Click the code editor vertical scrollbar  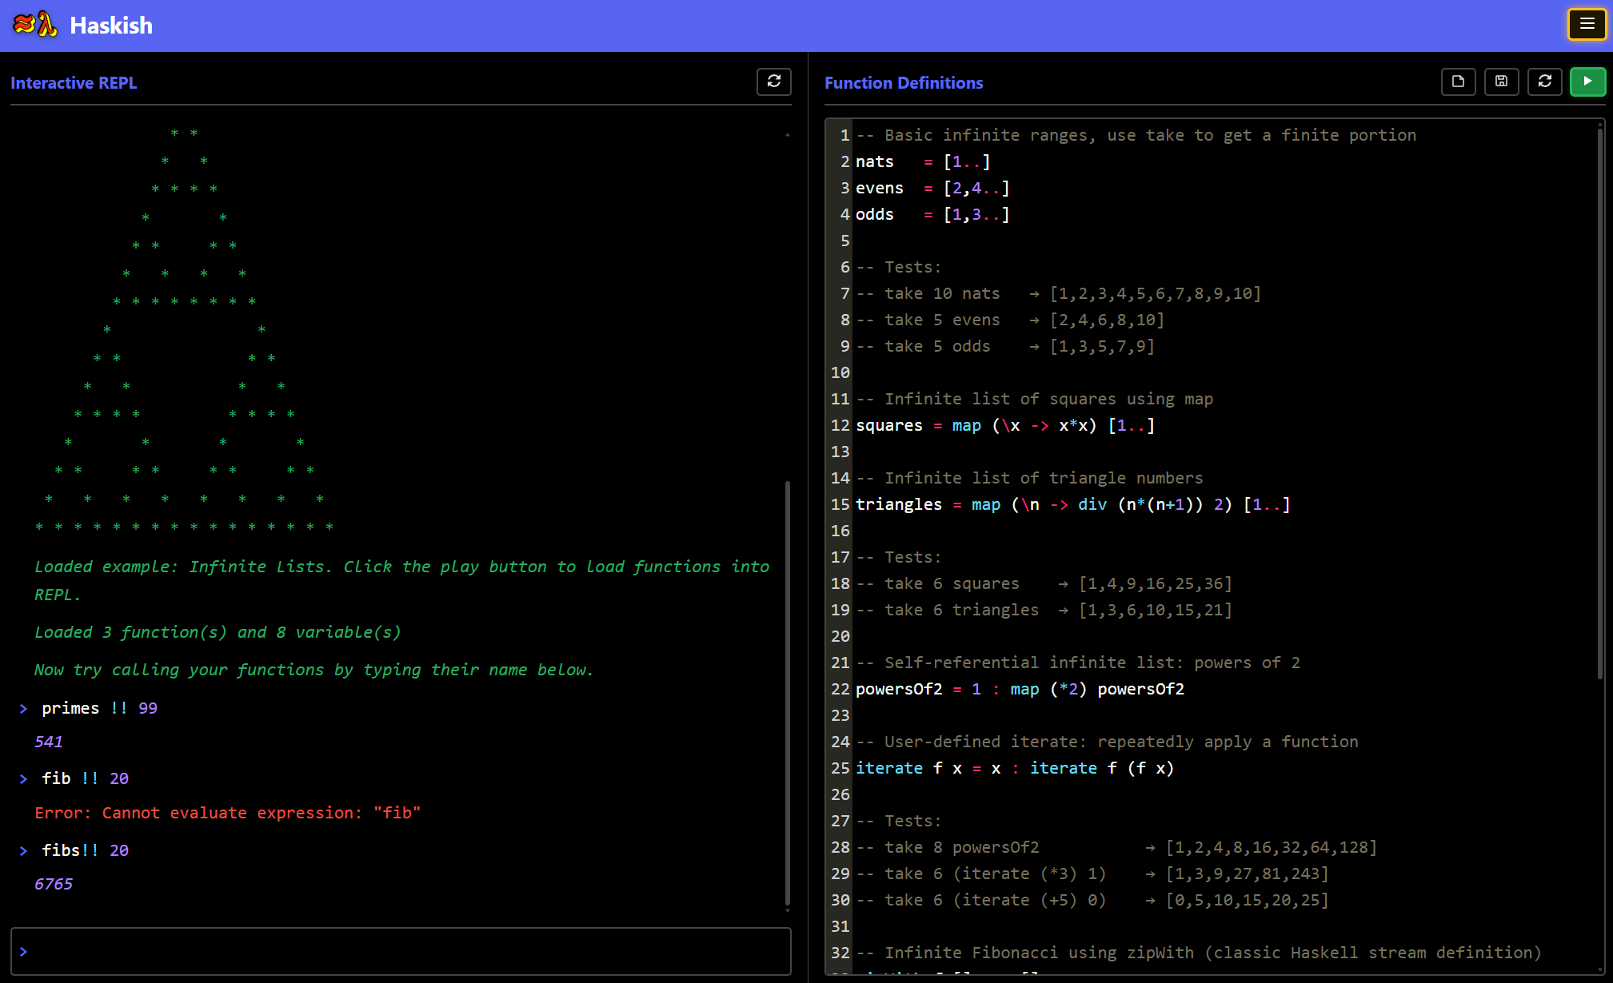pos(1599,404)
